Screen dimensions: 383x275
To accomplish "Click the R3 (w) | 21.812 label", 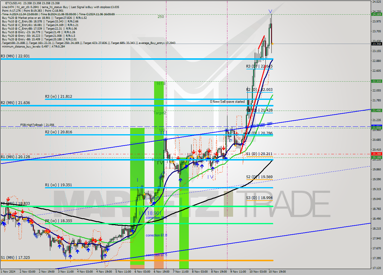I will click(x=59, y=97).
